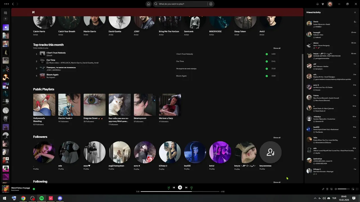Image resolution: width=360 pixels, height=202 pixels.
Task: Open the lyrics microphone icon
Action: (323, 189)
